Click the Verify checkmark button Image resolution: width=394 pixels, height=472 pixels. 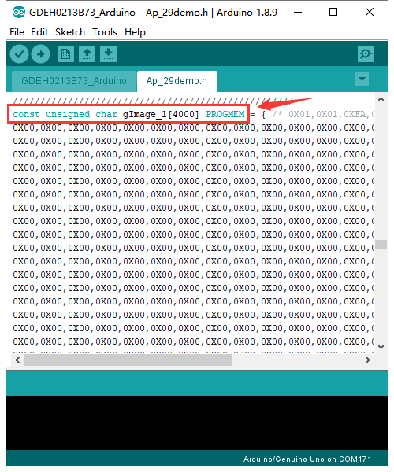(x=19, y=54)
